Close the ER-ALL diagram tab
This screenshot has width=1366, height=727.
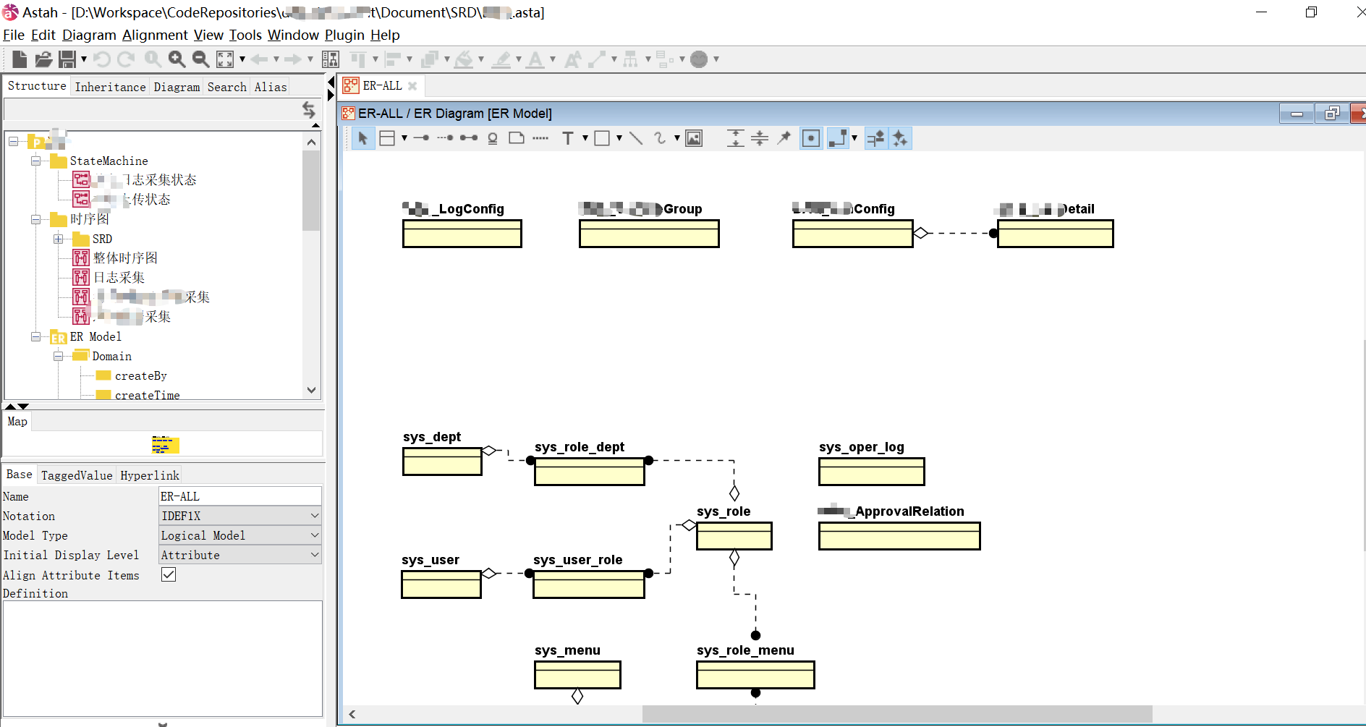click(x=412, y=86)
